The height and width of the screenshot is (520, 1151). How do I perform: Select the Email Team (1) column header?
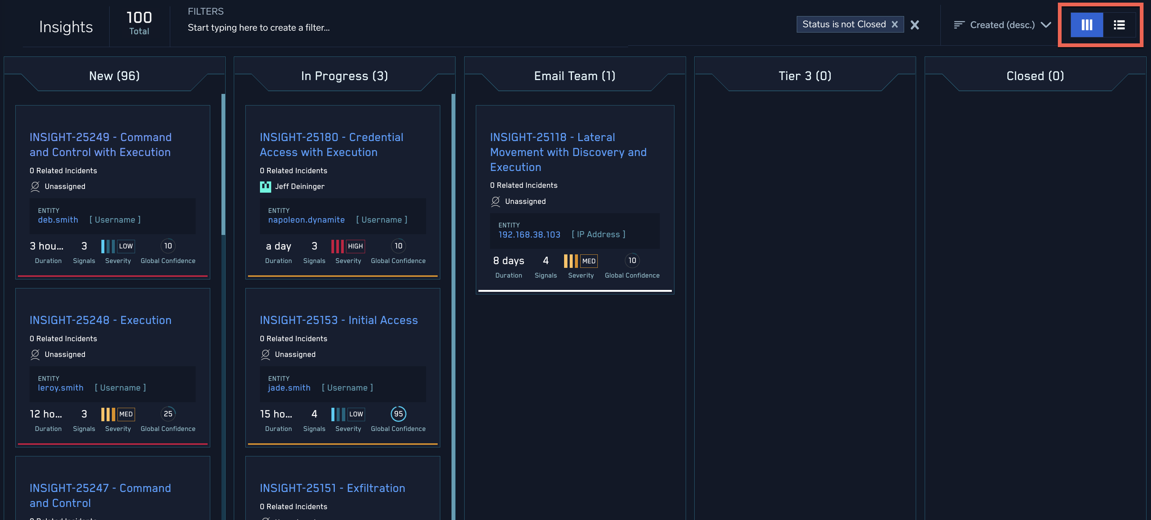tap(574, 76)
